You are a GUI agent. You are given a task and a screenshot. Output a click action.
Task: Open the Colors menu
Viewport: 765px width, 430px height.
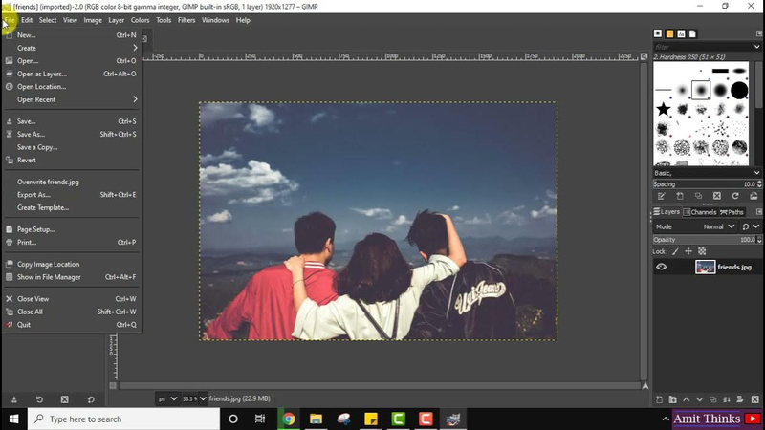point(140,20)
